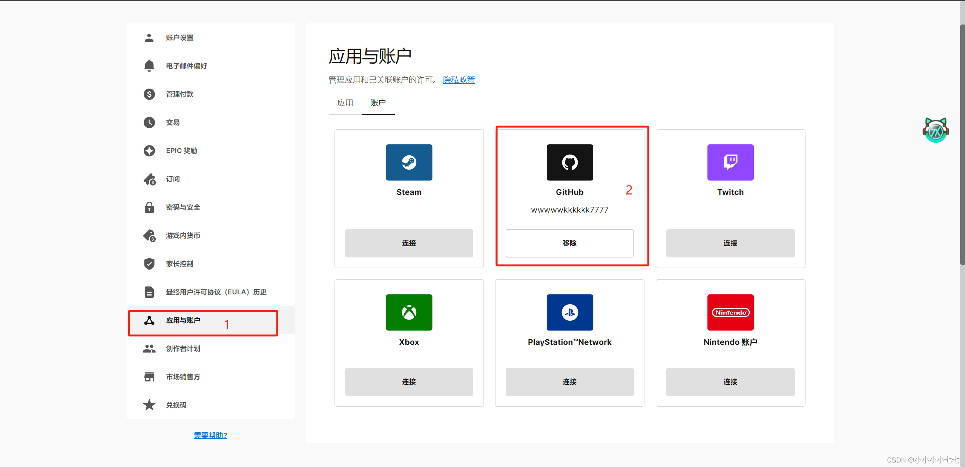This screenshot has height=467, width=965.
Task: Open 交易 in the sidebar
Action: 211,122
